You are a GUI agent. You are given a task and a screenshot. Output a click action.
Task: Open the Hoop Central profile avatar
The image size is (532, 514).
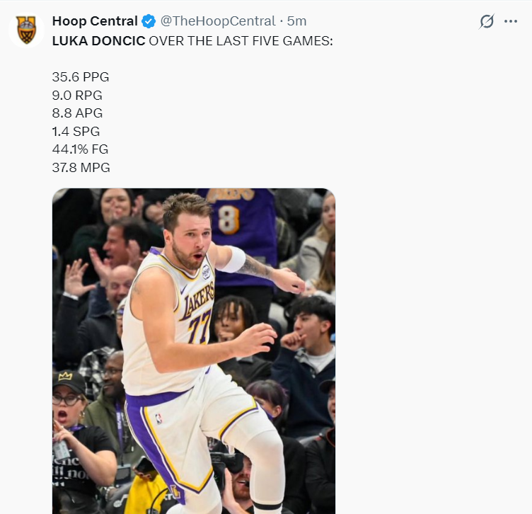tap(26, 30)
